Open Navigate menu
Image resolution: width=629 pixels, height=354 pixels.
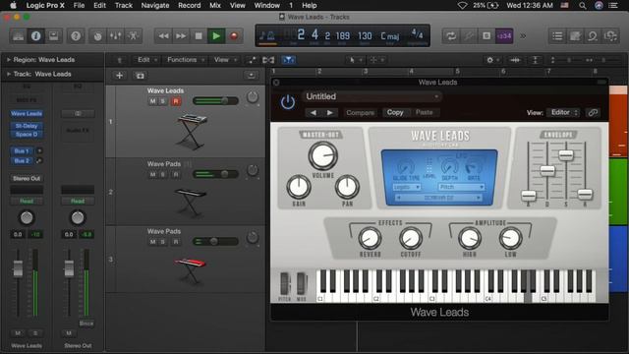[155, 5]
